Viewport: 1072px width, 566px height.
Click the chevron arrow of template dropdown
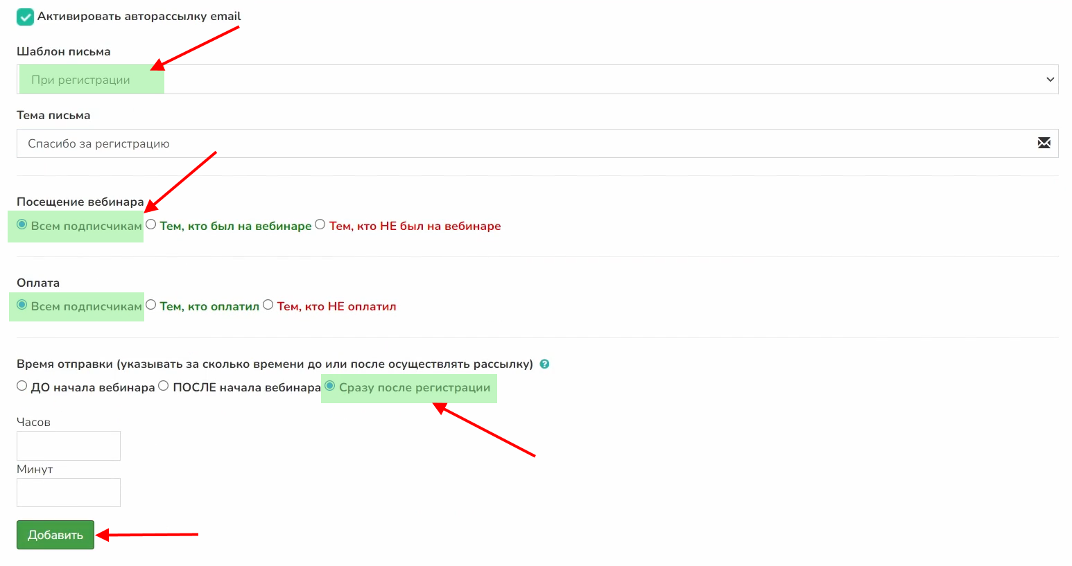1050,80
